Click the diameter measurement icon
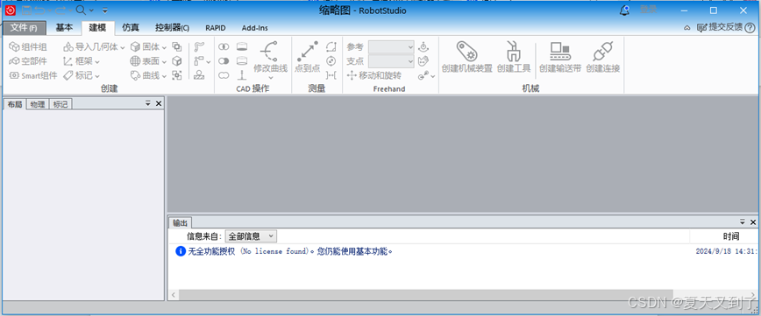 tap(331, 61)
